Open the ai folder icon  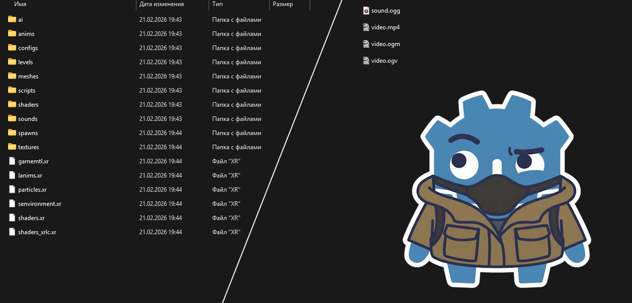point(13,19)
